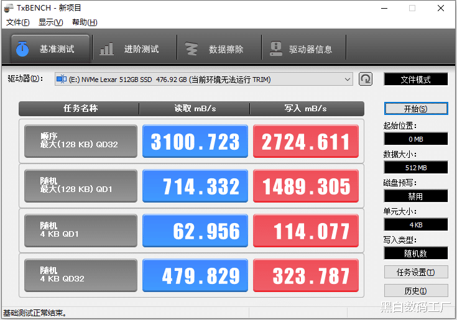Click the 读取 mB/s column header
Viewport: 457px width, 320px height.
pos(195,109)
